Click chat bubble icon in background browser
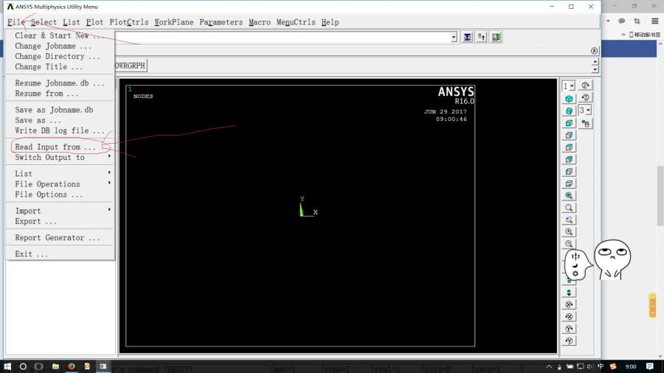This screenshot has height=373, width=664. [x=622, y=21]
